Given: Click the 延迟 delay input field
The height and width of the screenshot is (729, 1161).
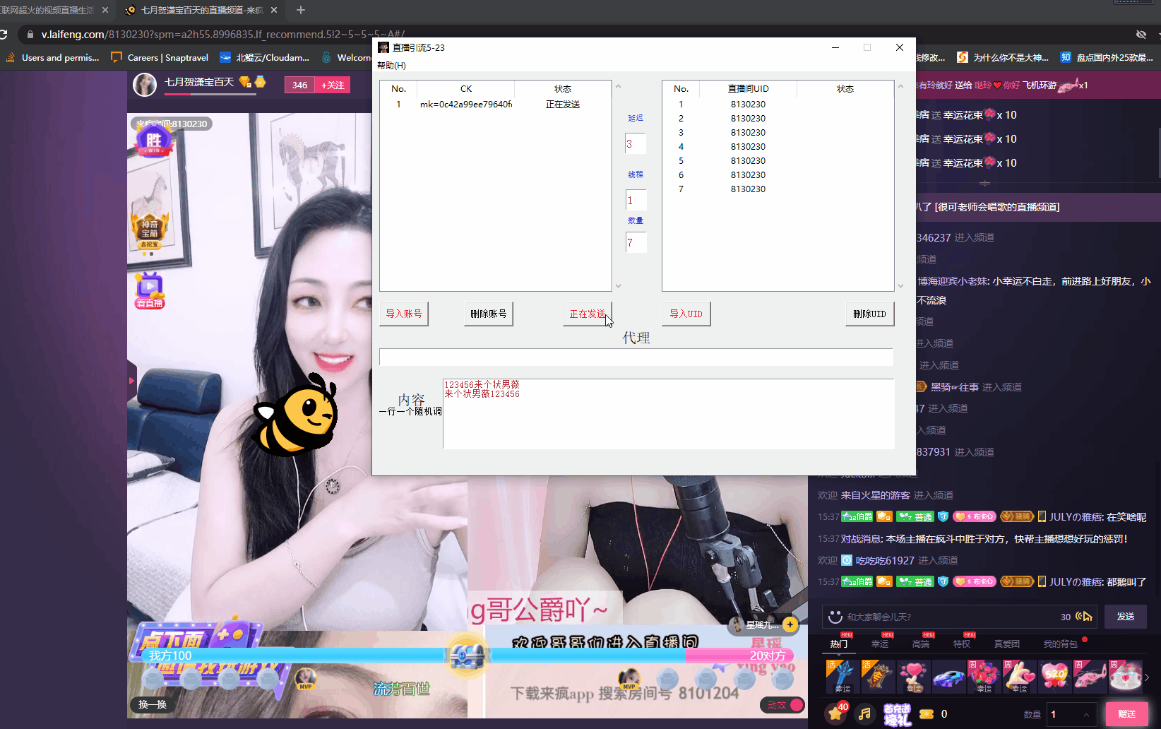Looking at the screenshot, I should click(636, 143).
